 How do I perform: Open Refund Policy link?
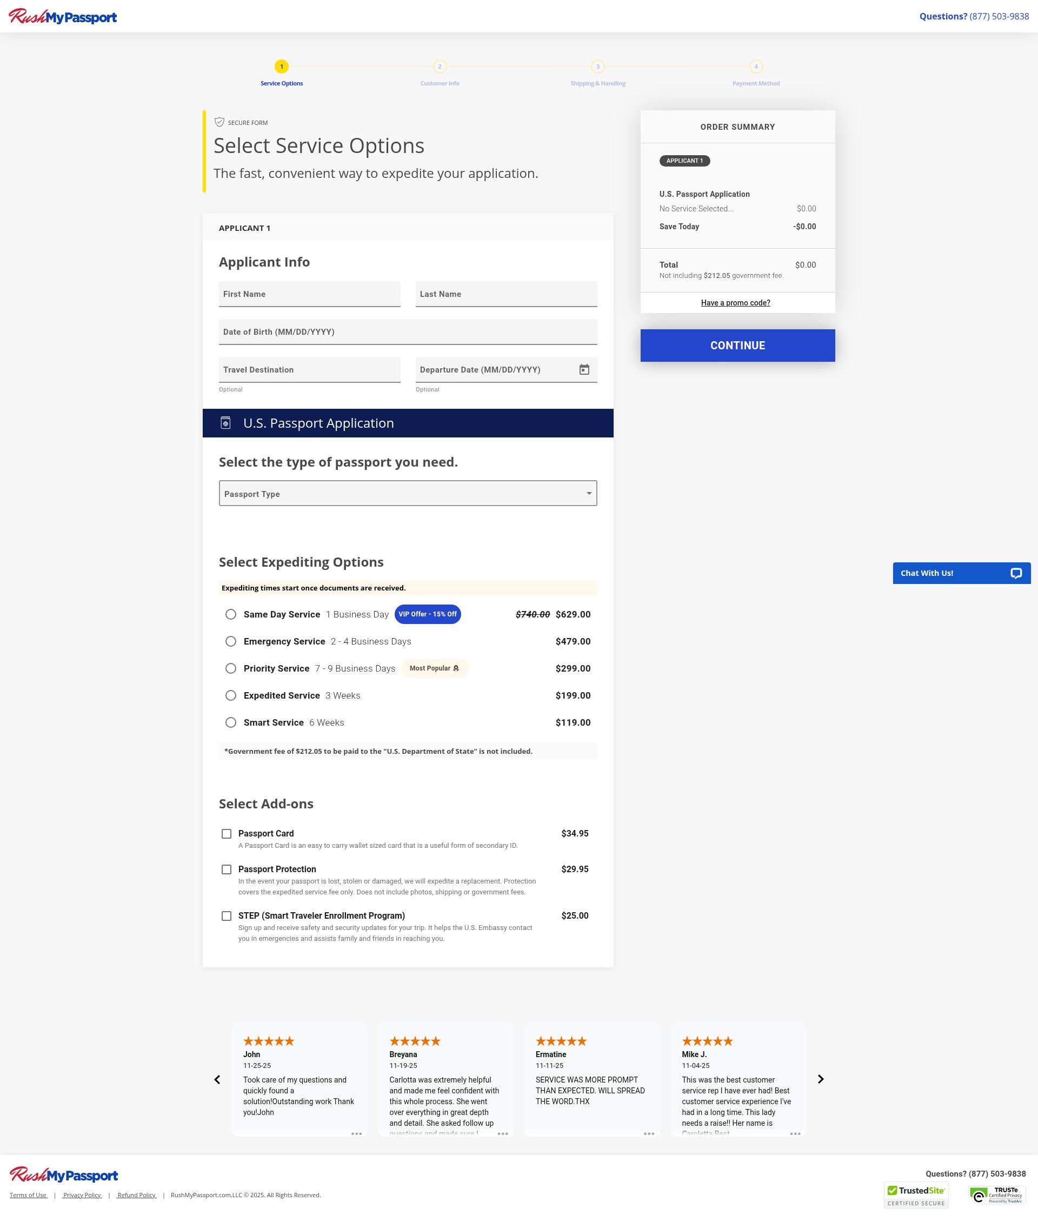point(137,1195)
